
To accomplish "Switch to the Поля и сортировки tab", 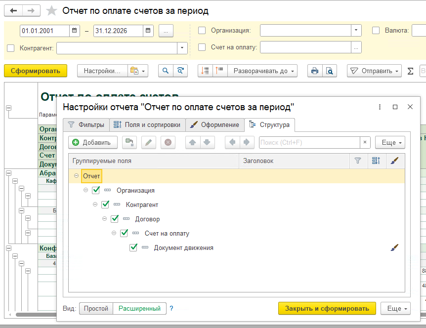I will click(148, 125).
